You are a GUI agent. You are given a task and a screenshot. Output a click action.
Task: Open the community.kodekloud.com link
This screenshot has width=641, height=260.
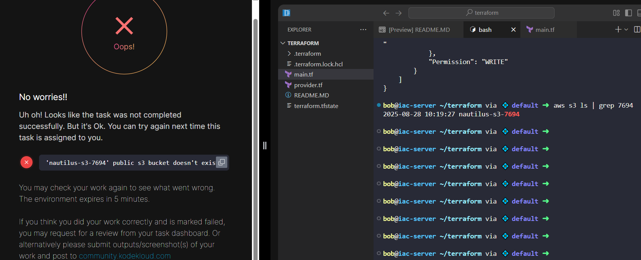[x=125, y=256]
